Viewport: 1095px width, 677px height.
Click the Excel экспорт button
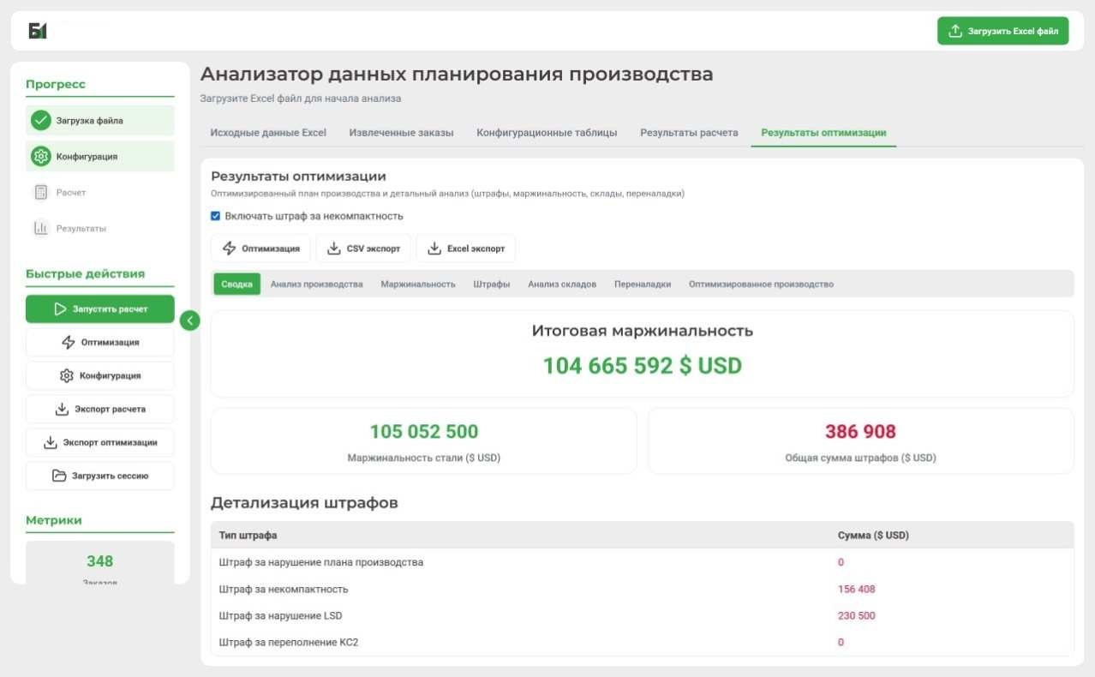tap(466, 248)
